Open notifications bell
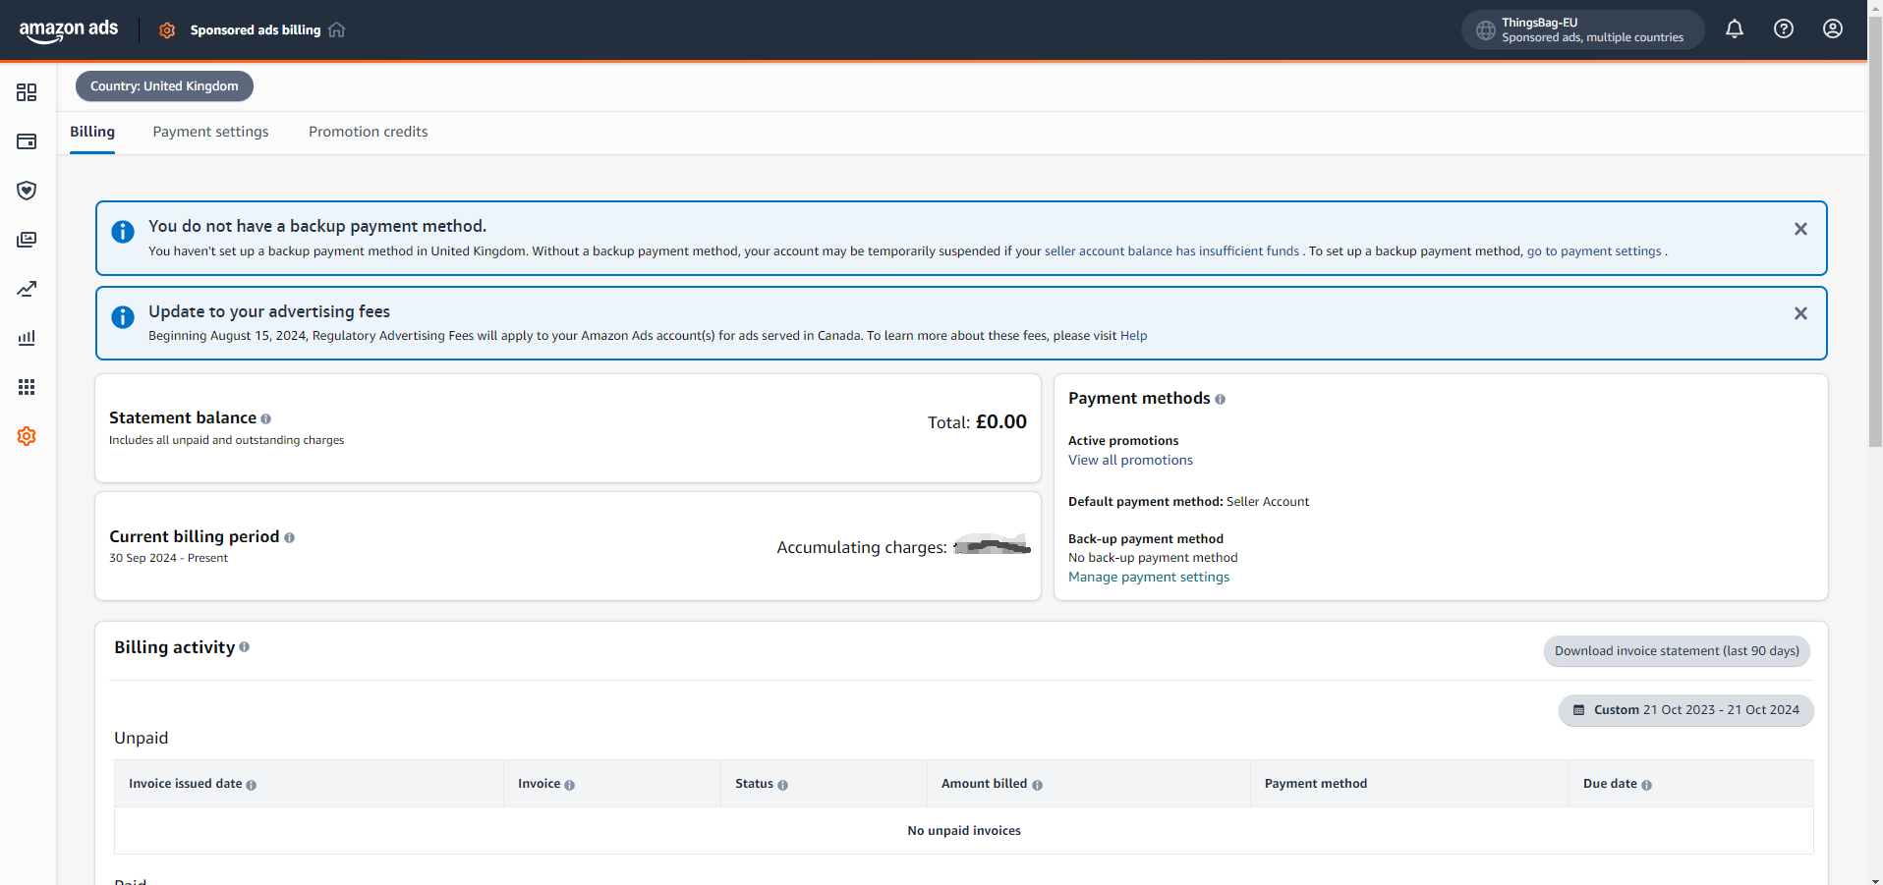Image resolution: width=1883 pixels, height=885 pixels. 1735,29
